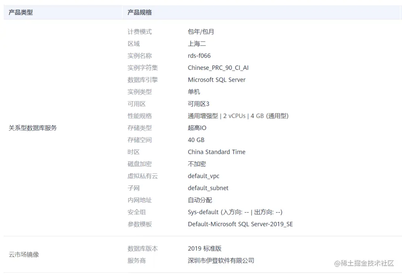Select the Chinese_PRC_90_CI_AI value
Viewport: 402px width, 275px height.
pyautogui.click(x=218, y=68)
